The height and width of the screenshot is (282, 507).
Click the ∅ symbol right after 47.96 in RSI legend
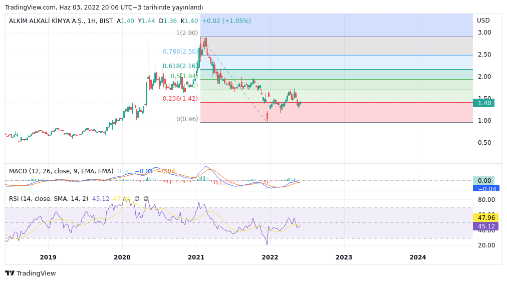point(137,198)
